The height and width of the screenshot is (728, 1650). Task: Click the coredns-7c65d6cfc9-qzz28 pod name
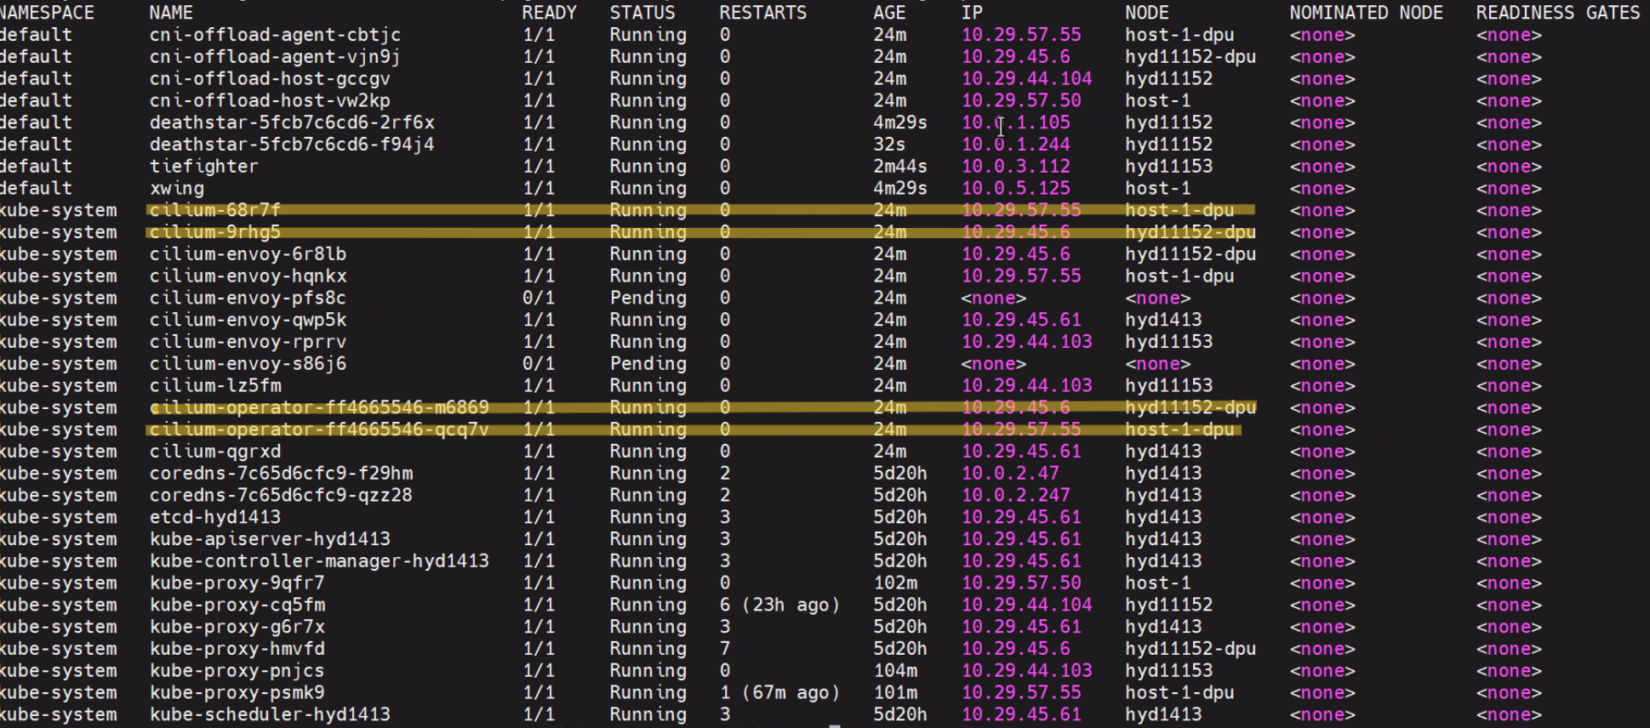coord(281,495)
